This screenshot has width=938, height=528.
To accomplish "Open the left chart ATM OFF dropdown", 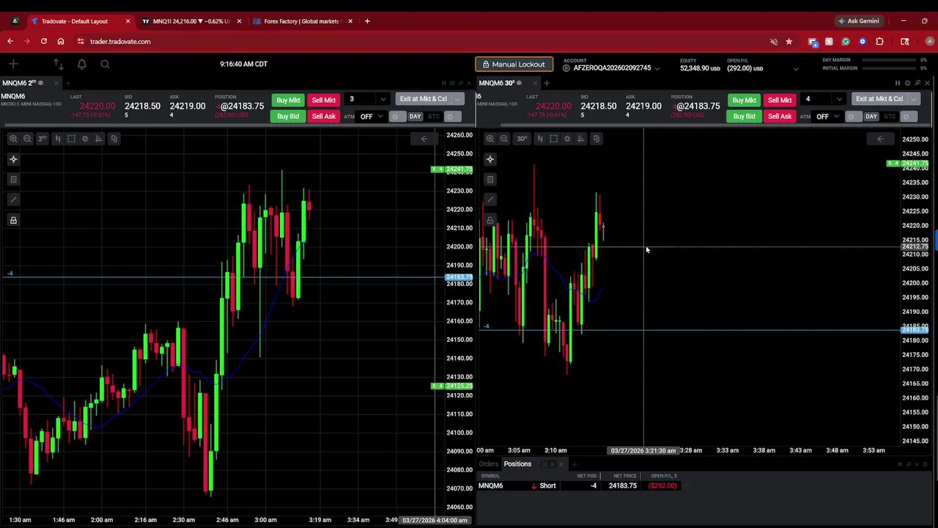I will pyautogui.click(x=370, y=117).
